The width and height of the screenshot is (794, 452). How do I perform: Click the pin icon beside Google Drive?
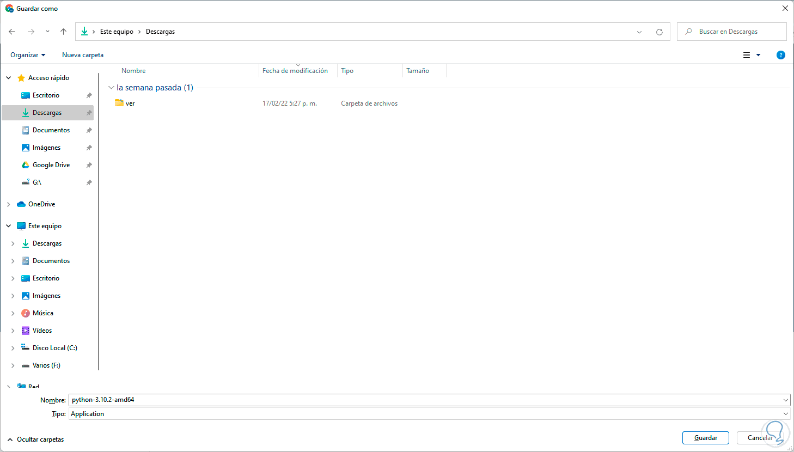coord(89,165)
